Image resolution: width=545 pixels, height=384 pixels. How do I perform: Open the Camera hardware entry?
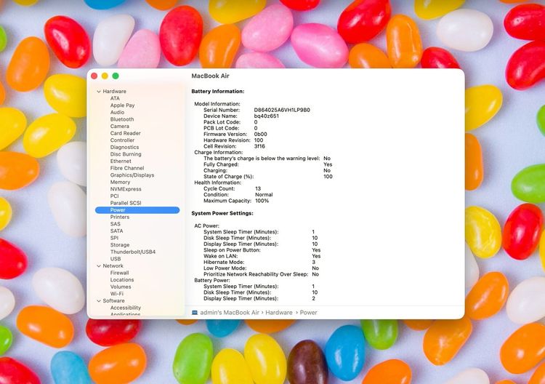tap(120, 127)
